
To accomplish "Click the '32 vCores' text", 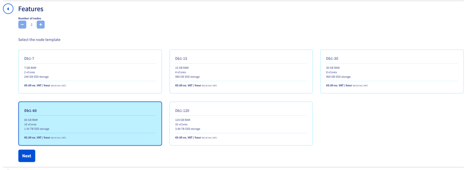I will pos(182,124).
